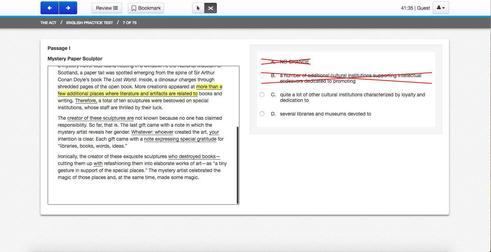Click highlighted phrase 'more than a'
Viewport: 491px width, 252px height.
tap(209, 87)
